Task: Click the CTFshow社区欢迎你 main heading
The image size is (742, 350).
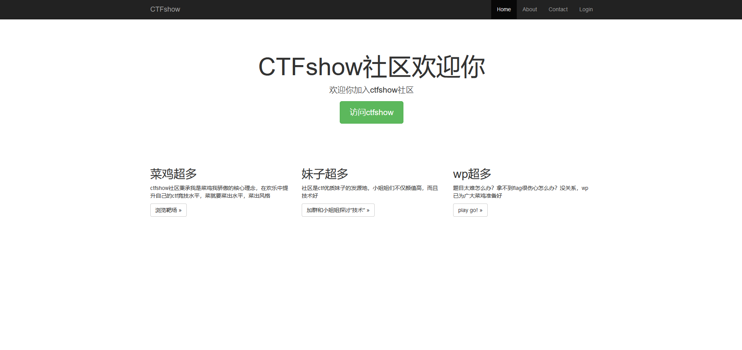Action: coord(372,67)
